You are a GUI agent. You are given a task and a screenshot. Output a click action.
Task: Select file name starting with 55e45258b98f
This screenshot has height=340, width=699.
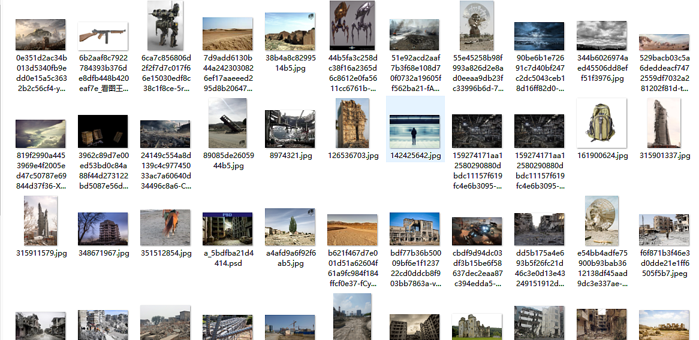[x=477, y=74]
